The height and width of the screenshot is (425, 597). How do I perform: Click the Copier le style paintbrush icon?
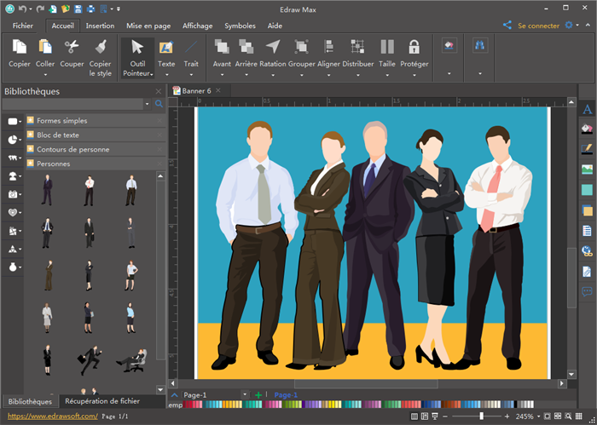(100, 48)
